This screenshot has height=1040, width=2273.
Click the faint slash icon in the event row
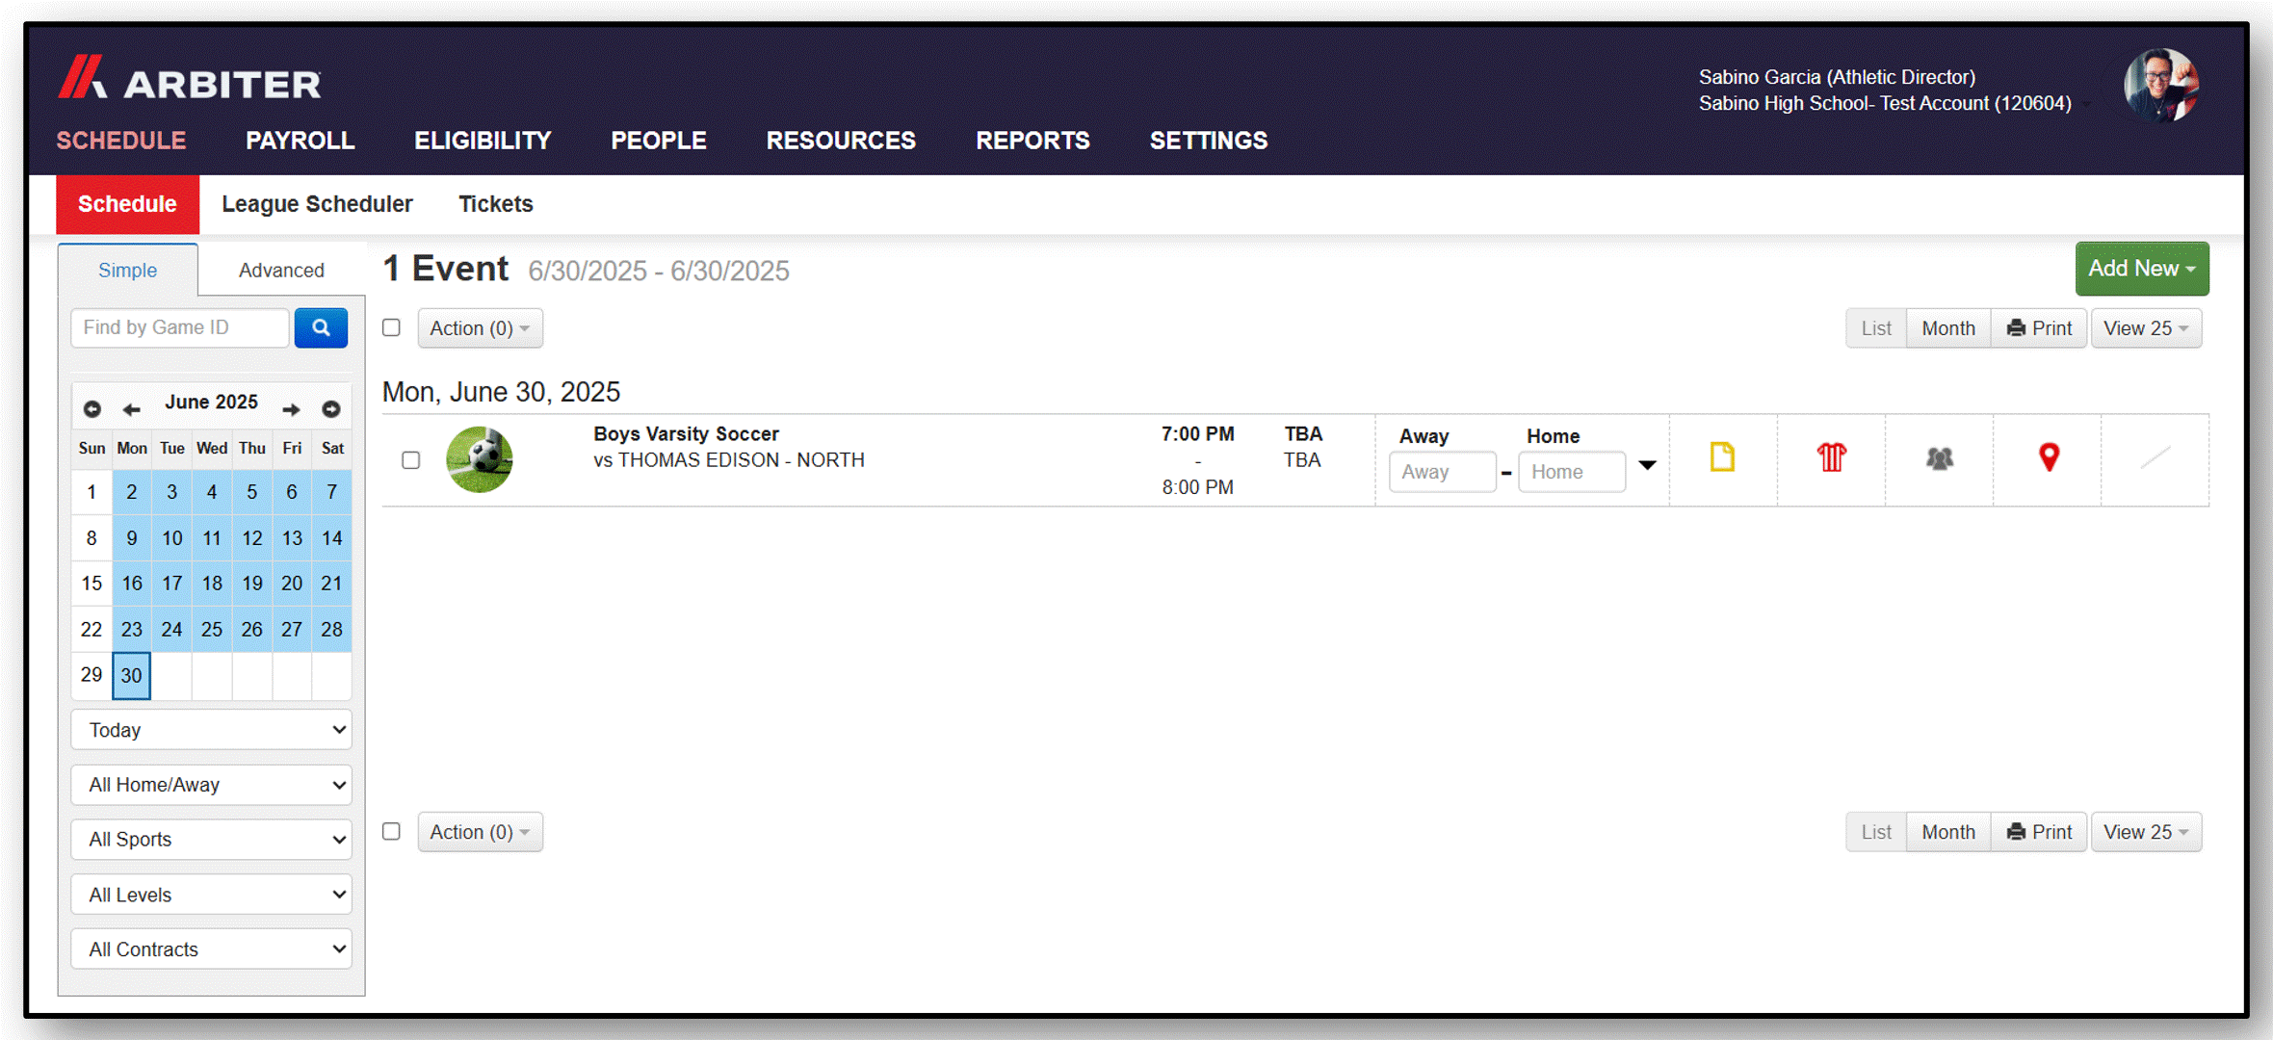pos(2155,457)
